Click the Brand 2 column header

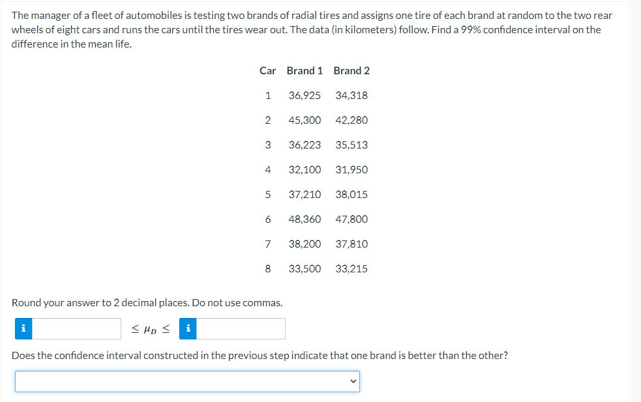point(351,70)
